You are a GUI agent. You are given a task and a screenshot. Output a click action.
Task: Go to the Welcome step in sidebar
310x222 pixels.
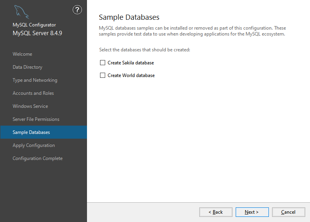22,54
